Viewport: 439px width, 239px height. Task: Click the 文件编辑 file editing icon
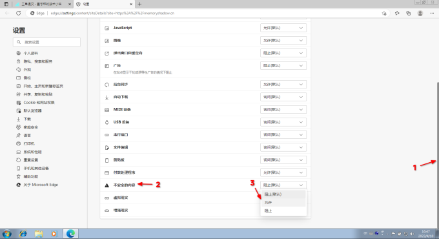[x=107, y=148]
